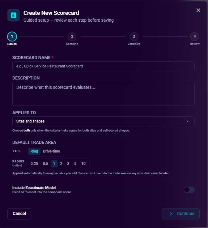
Task: Click the Applies To dropdown arrow
Action: click(x=188, y=121)
